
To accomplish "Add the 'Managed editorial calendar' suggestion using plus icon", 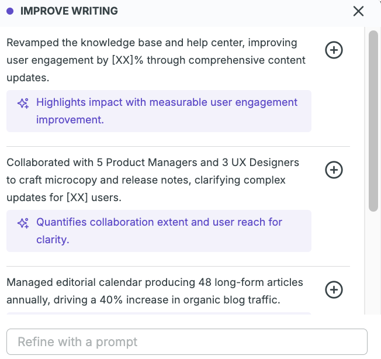I will (334, 289).
